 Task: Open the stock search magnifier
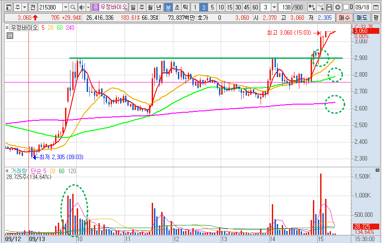click(x=73, y=8)
